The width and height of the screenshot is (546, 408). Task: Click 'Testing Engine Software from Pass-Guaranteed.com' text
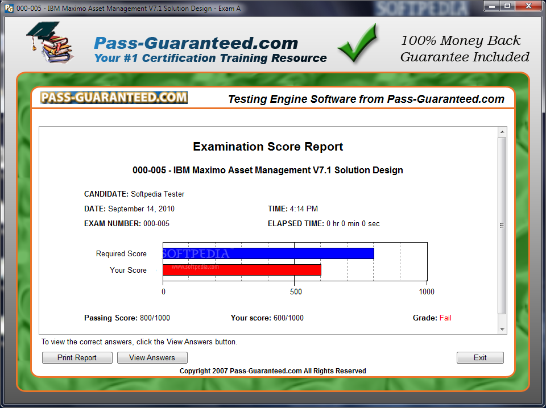(366, 99)
